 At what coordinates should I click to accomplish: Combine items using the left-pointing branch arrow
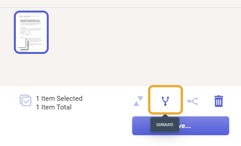(192, 101)
